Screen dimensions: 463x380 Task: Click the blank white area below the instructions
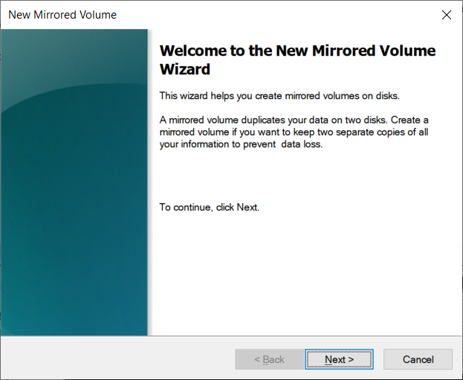coord(304,272)
